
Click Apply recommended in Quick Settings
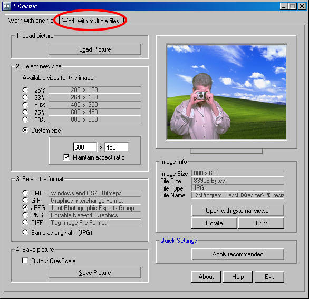(x=238, y=254)
